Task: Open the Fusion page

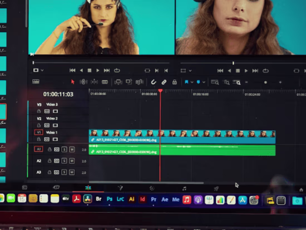Action: tap(120, 188)
